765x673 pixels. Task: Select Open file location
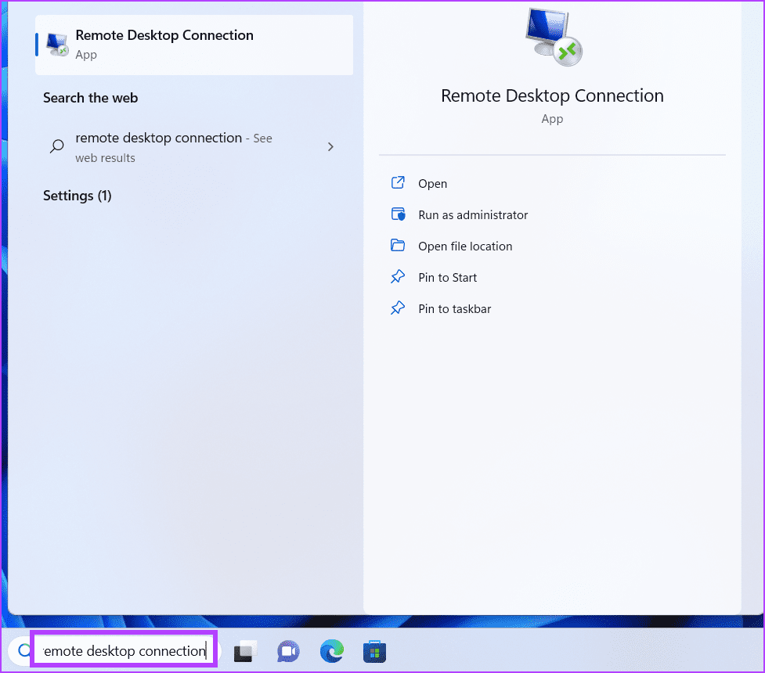pyautogui.click(x=465, y=246)
